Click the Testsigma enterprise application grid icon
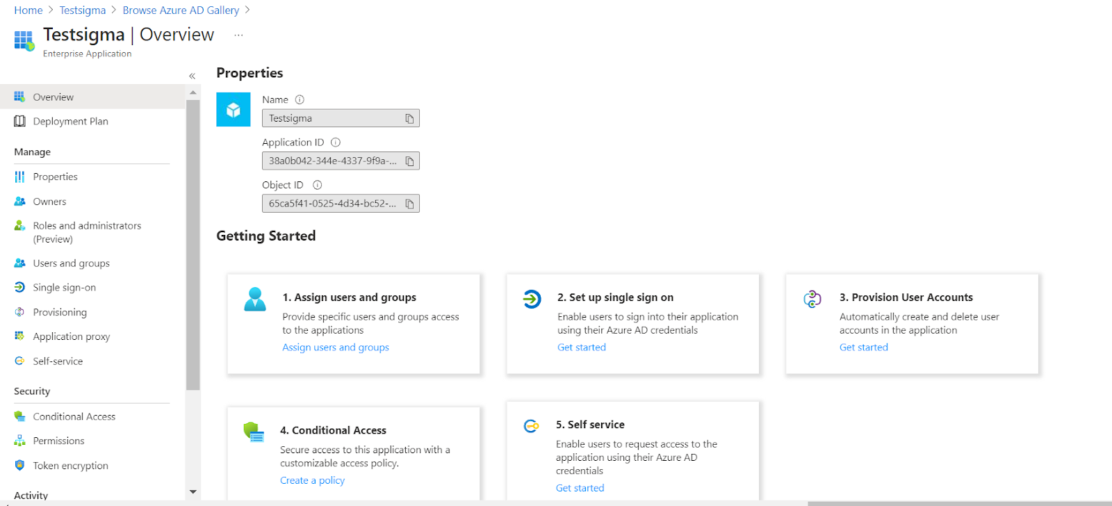This screenshot has height=506, width=1112. [x=24, y=40]
